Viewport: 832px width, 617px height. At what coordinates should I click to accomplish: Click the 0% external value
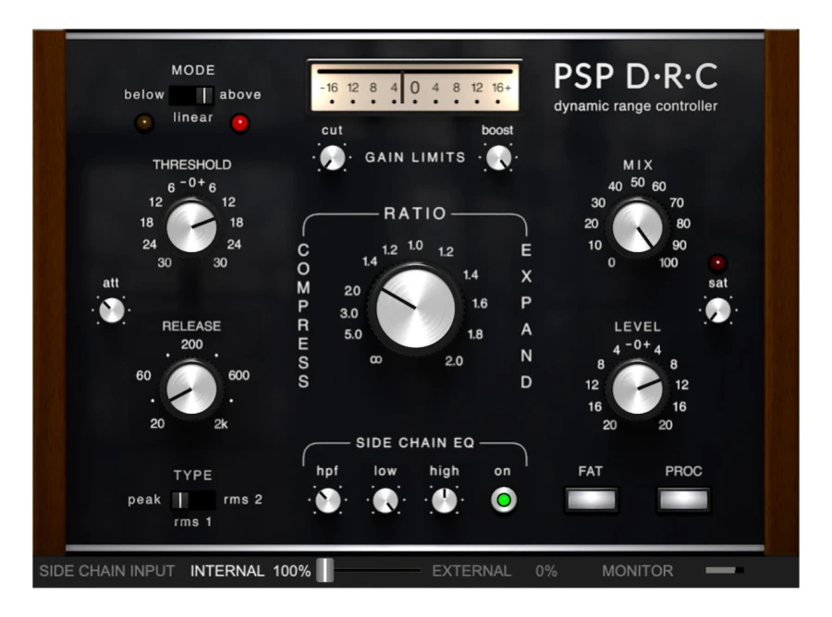coord(546,571)
